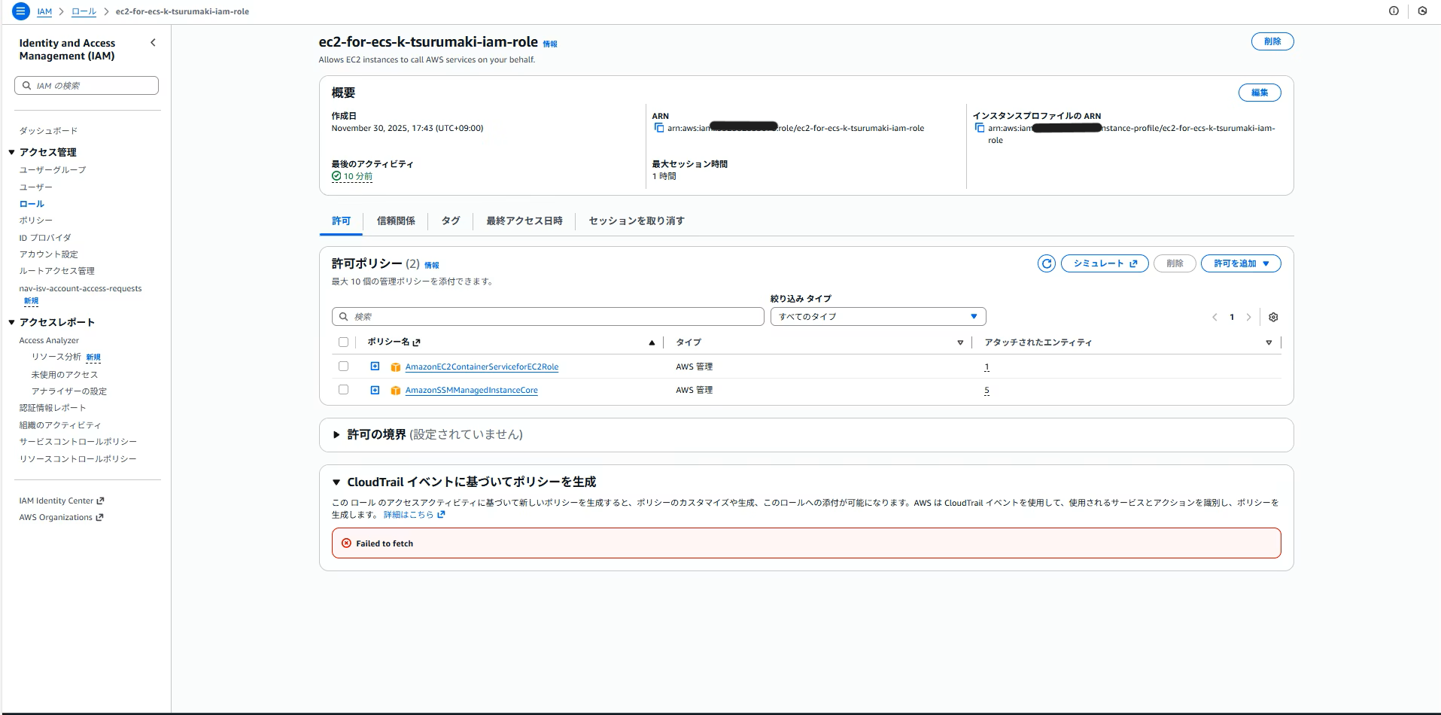Switch to the 信頼関係 tab

click(x=396, y=221)
